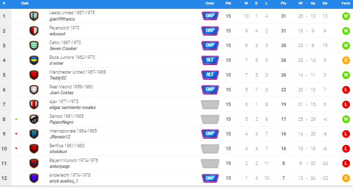This screenshot has width=353, height=188.
Task: Click the Leeds United club shield icon
Action: (x=34, y=16)
